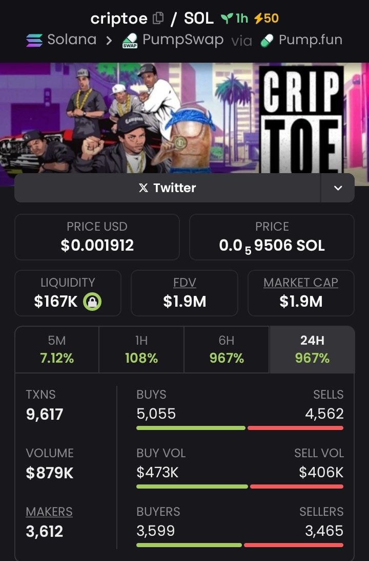Click the underlined MARKET CAP label
The width and height of the screenshot is (369, 561).
[301, 283]
